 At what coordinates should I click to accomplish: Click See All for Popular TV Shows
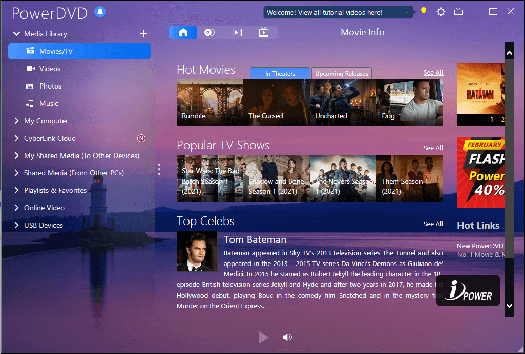(x=433, y=148)
